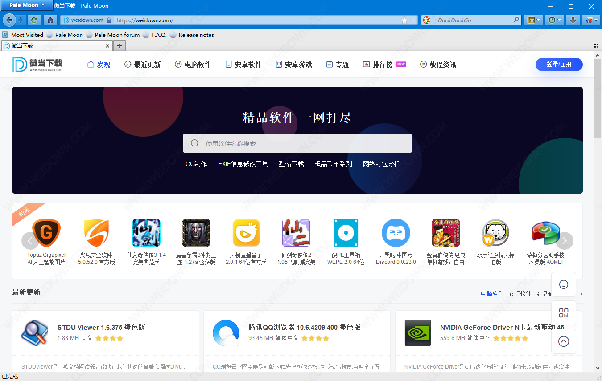The height and width of the screenshot is (381, 602).
Task: Open the tab groups list button
Action: [596, 45]
